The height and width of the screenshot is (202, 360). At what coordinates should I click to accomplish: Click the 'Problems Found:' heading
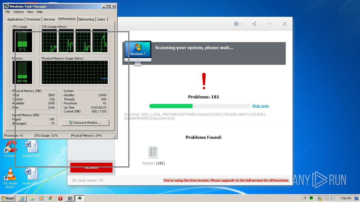click(204, 137)
